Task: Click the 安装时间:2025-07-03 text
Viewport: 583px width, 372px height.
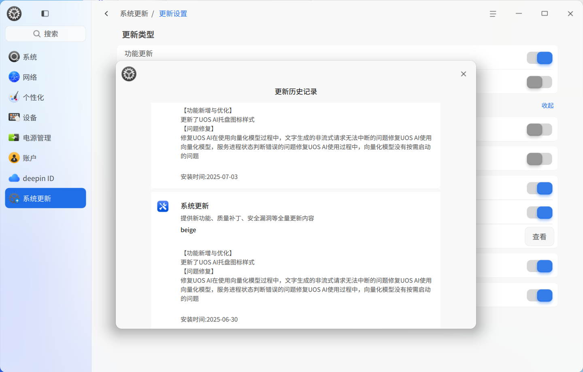Action: [209, 177]
